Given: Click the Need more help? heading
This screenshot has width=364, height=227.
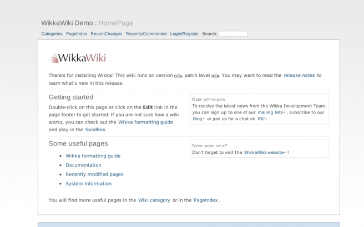Looking at the screenshot, I should (210, 146).
